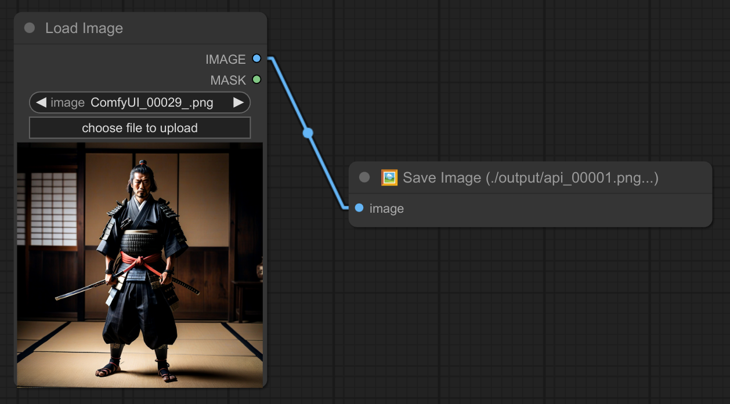Collapse the Load Image node via its gray dot
Viewport: 730px width, 404px height.
[30, 28]
